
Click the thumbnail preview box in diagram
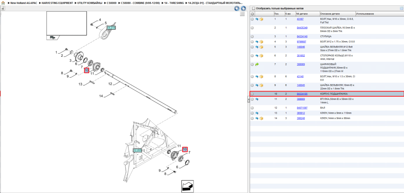(x=67, y=23)
